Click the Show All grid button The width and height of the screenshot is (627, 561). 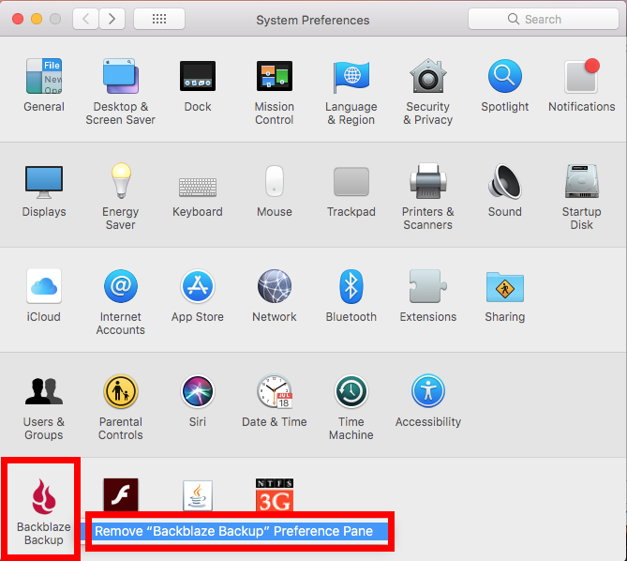pos(159,19)
